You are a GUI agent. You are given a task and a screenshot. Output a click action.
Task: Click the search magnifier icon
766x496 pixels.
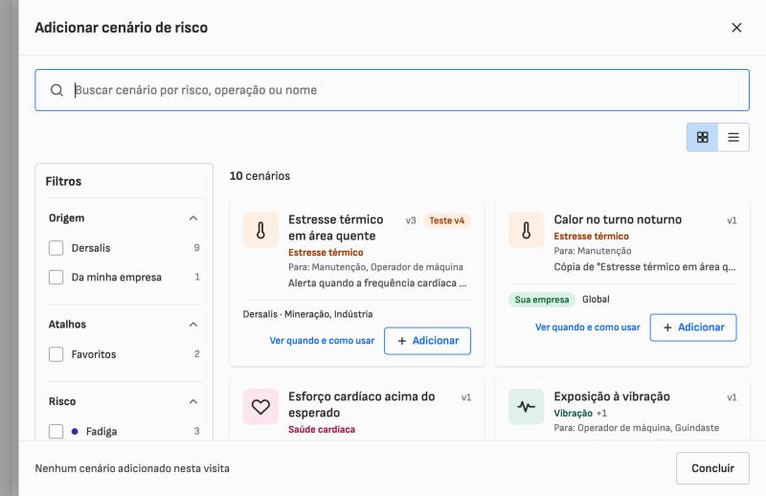coord(56,90)
